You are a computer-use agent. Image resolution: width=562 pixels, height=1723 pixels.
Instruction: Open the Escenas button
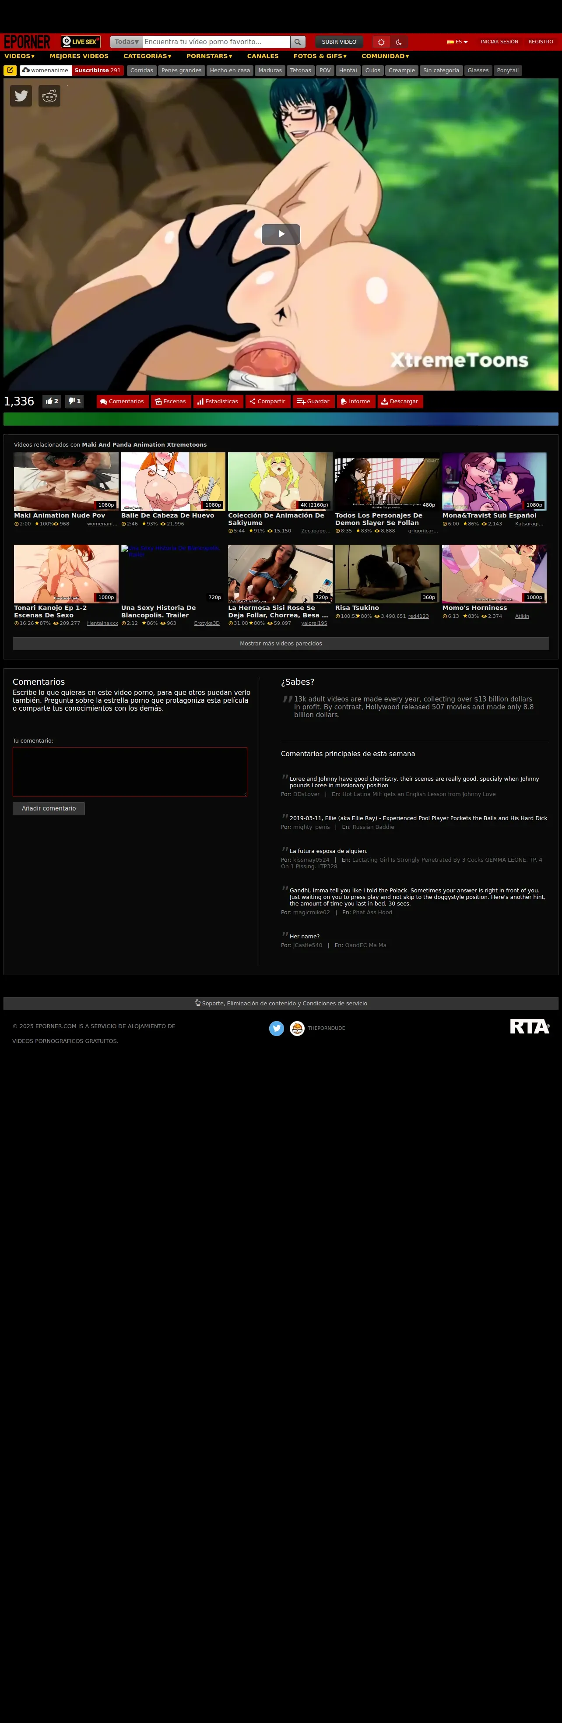tap(170, 402)
